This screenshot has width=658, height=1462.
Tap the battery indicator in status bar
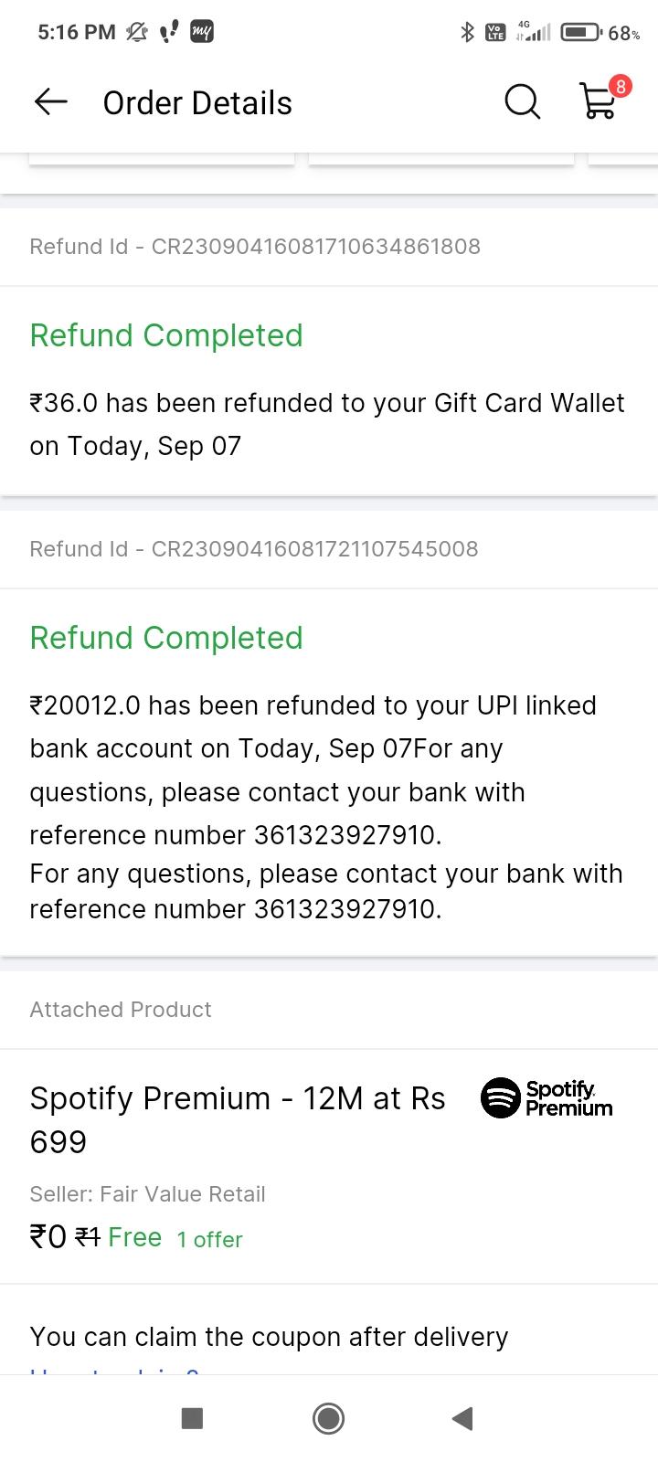pos(580,32)
